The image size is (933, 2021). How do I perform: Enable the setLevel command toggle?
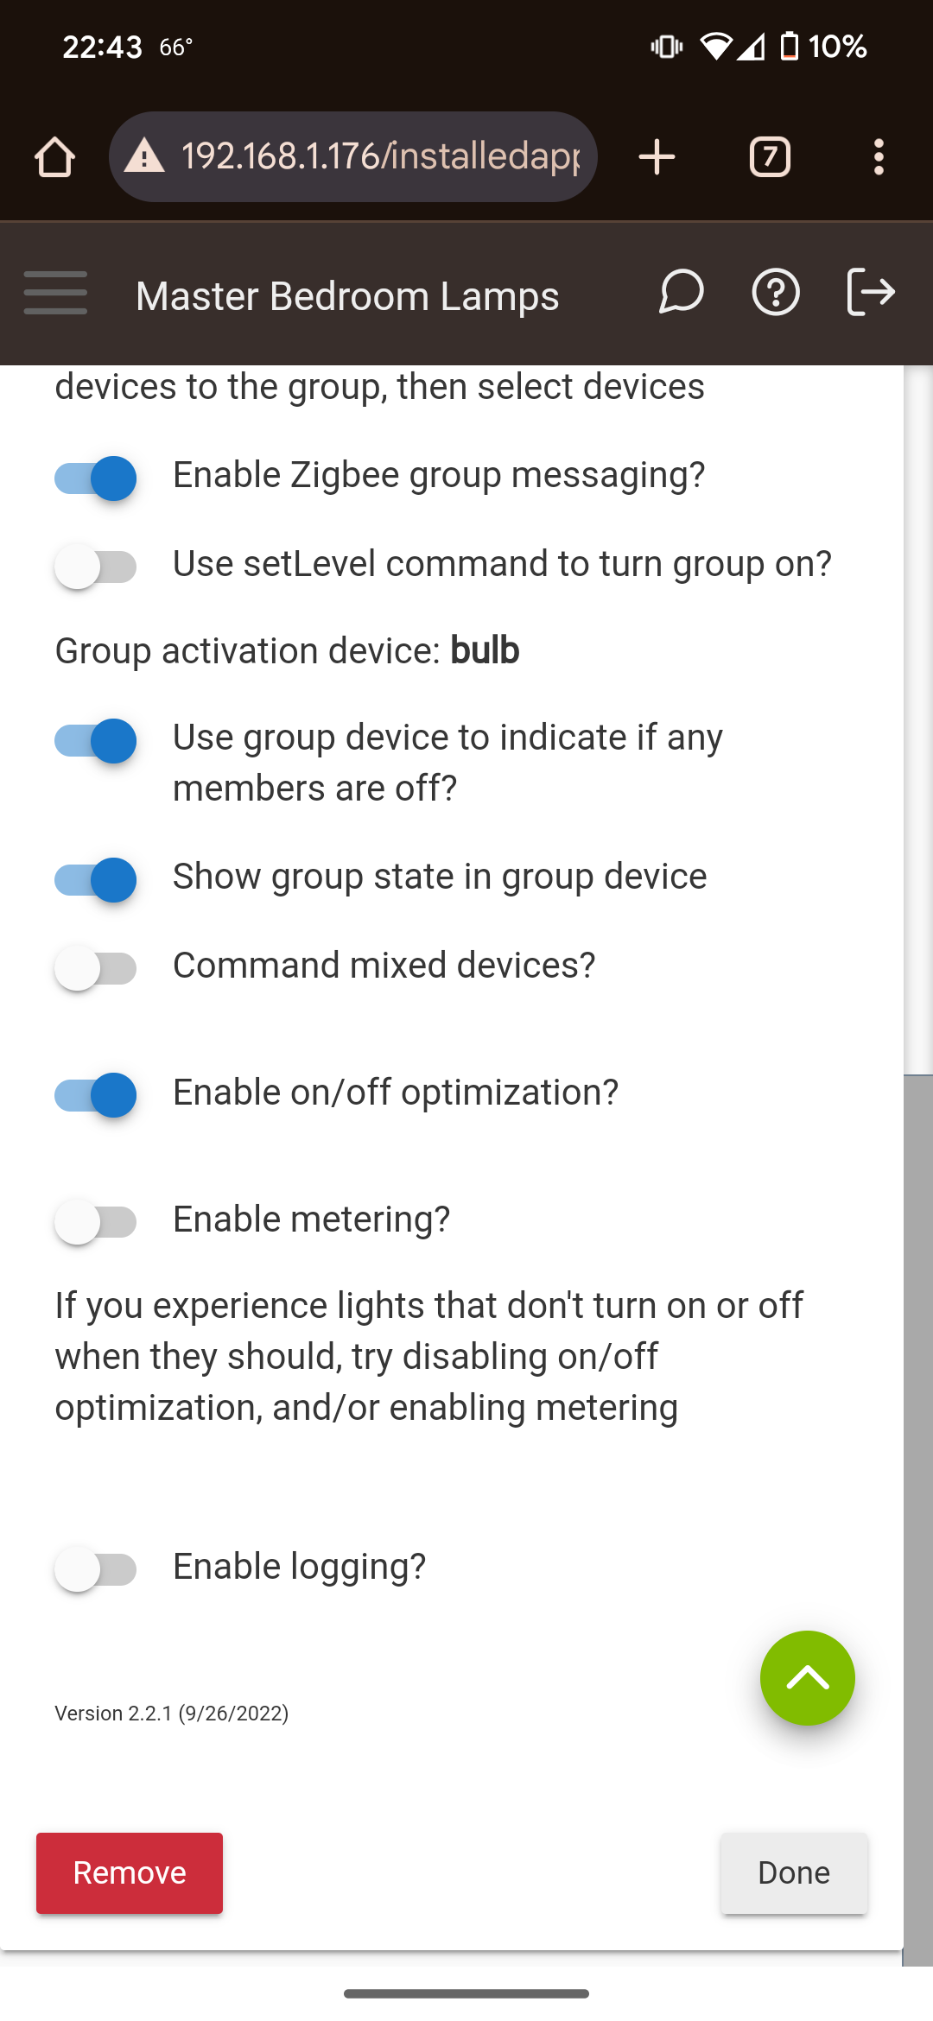95,567
